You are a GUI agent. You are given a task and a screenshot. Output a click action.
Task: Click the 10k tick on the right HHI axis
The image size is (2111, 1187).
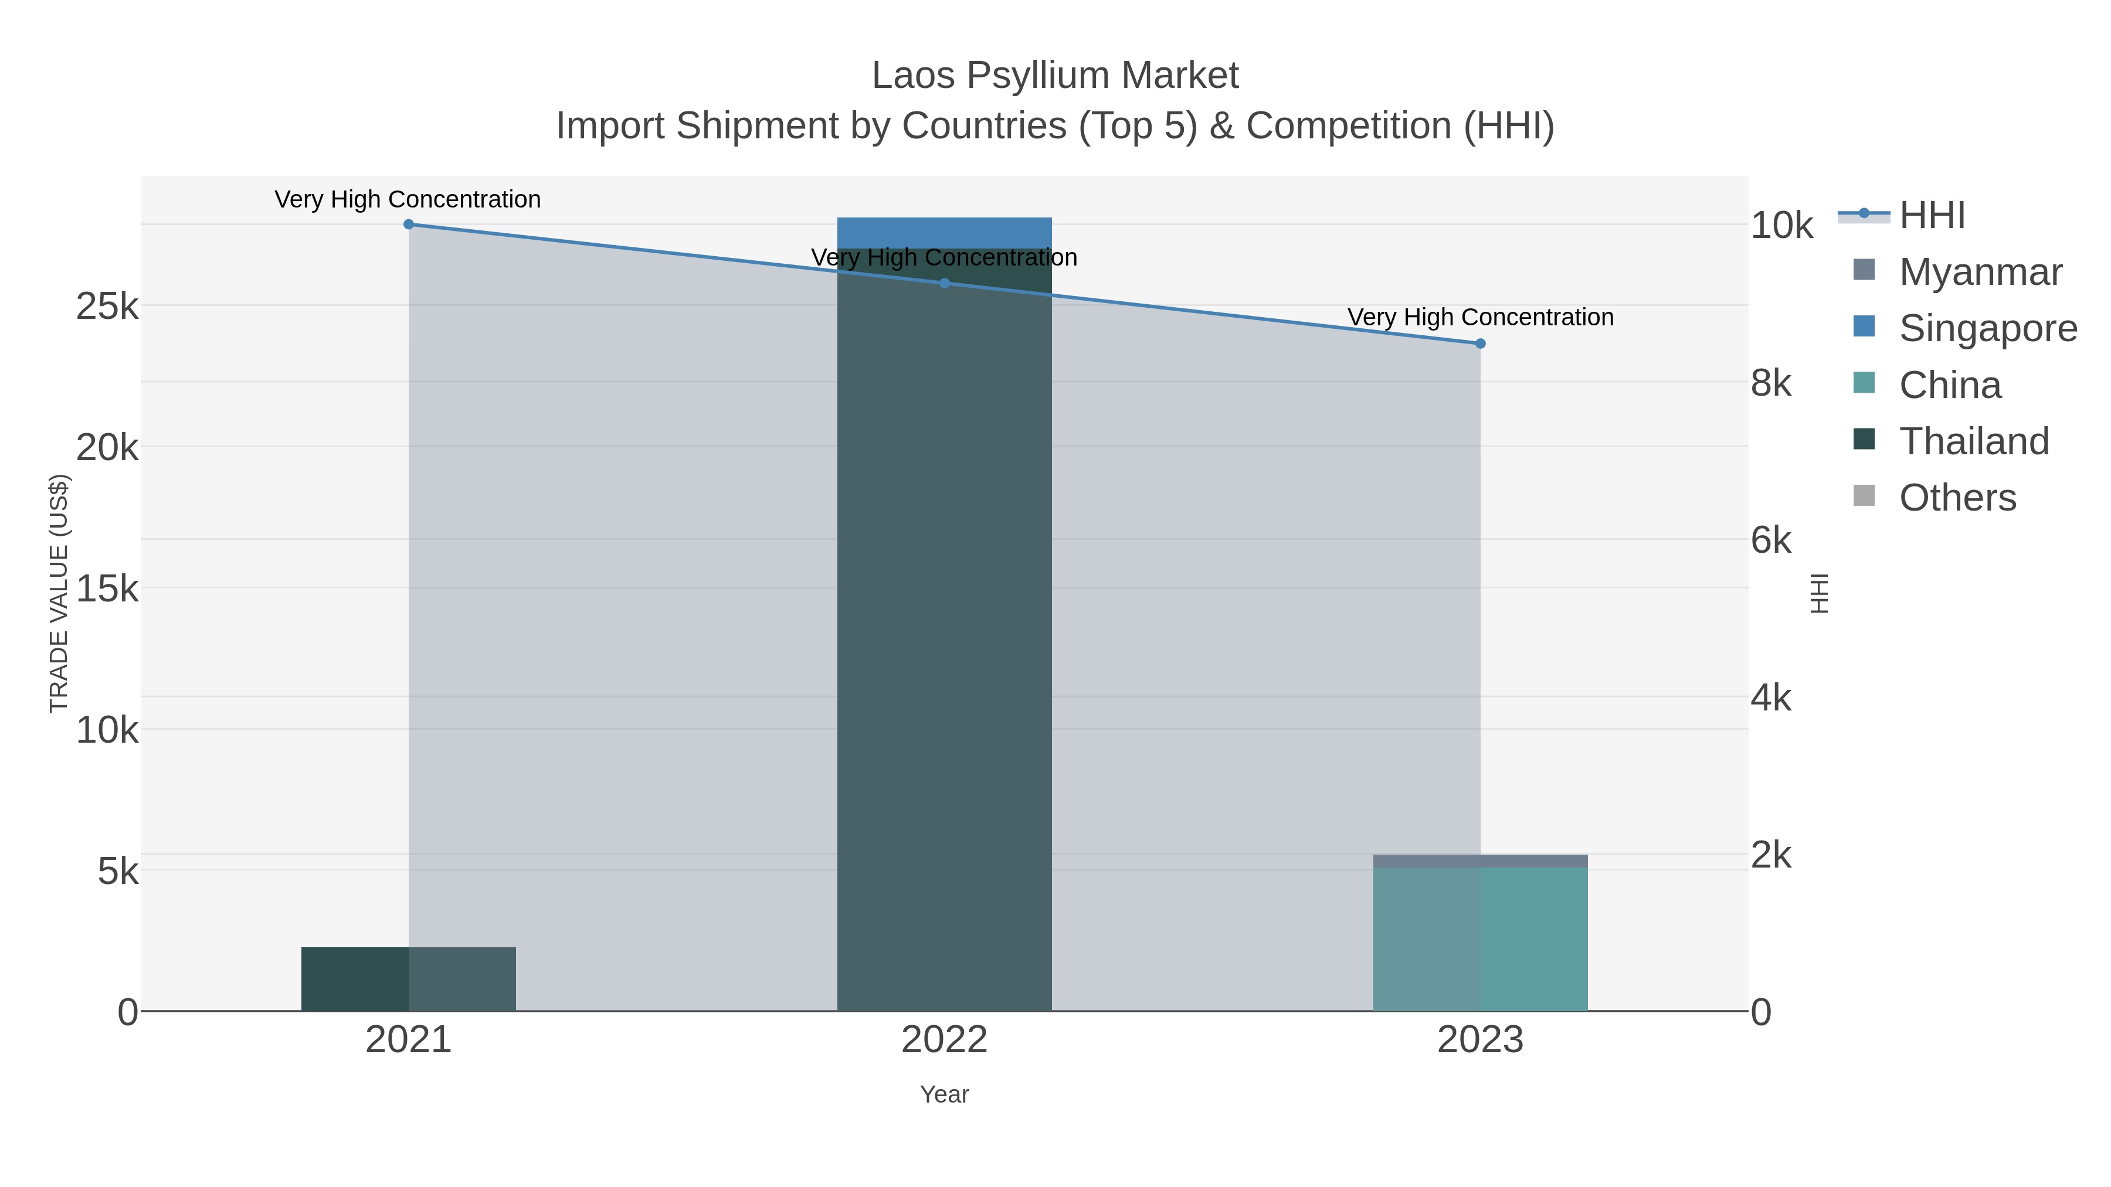click(x=1781, y=225)
